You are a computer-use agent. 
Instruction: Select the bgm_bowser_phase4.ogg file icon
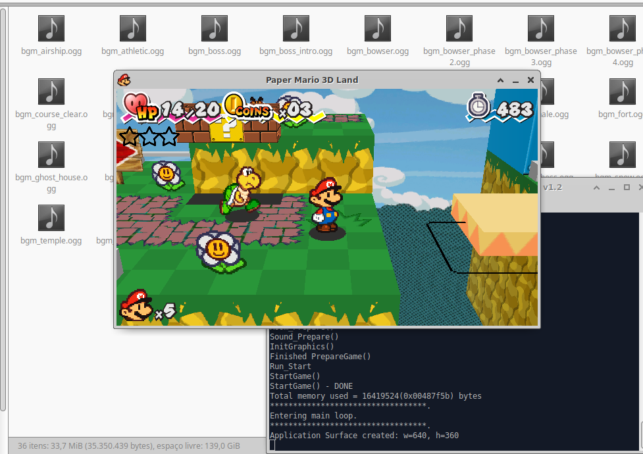pos(623,28)
